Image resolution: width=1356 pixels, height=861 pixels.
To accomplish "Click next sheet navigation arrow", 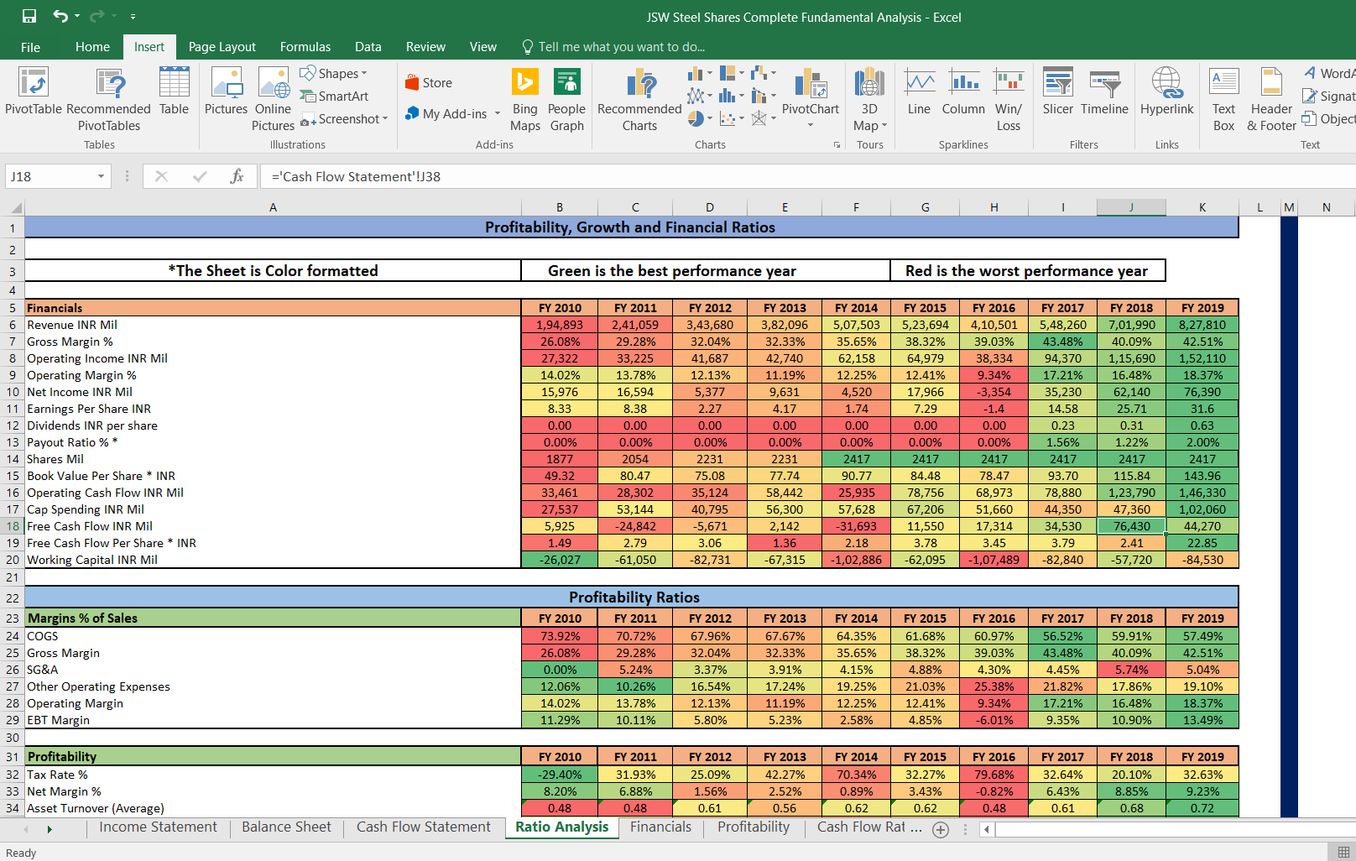I will point(50,829).
